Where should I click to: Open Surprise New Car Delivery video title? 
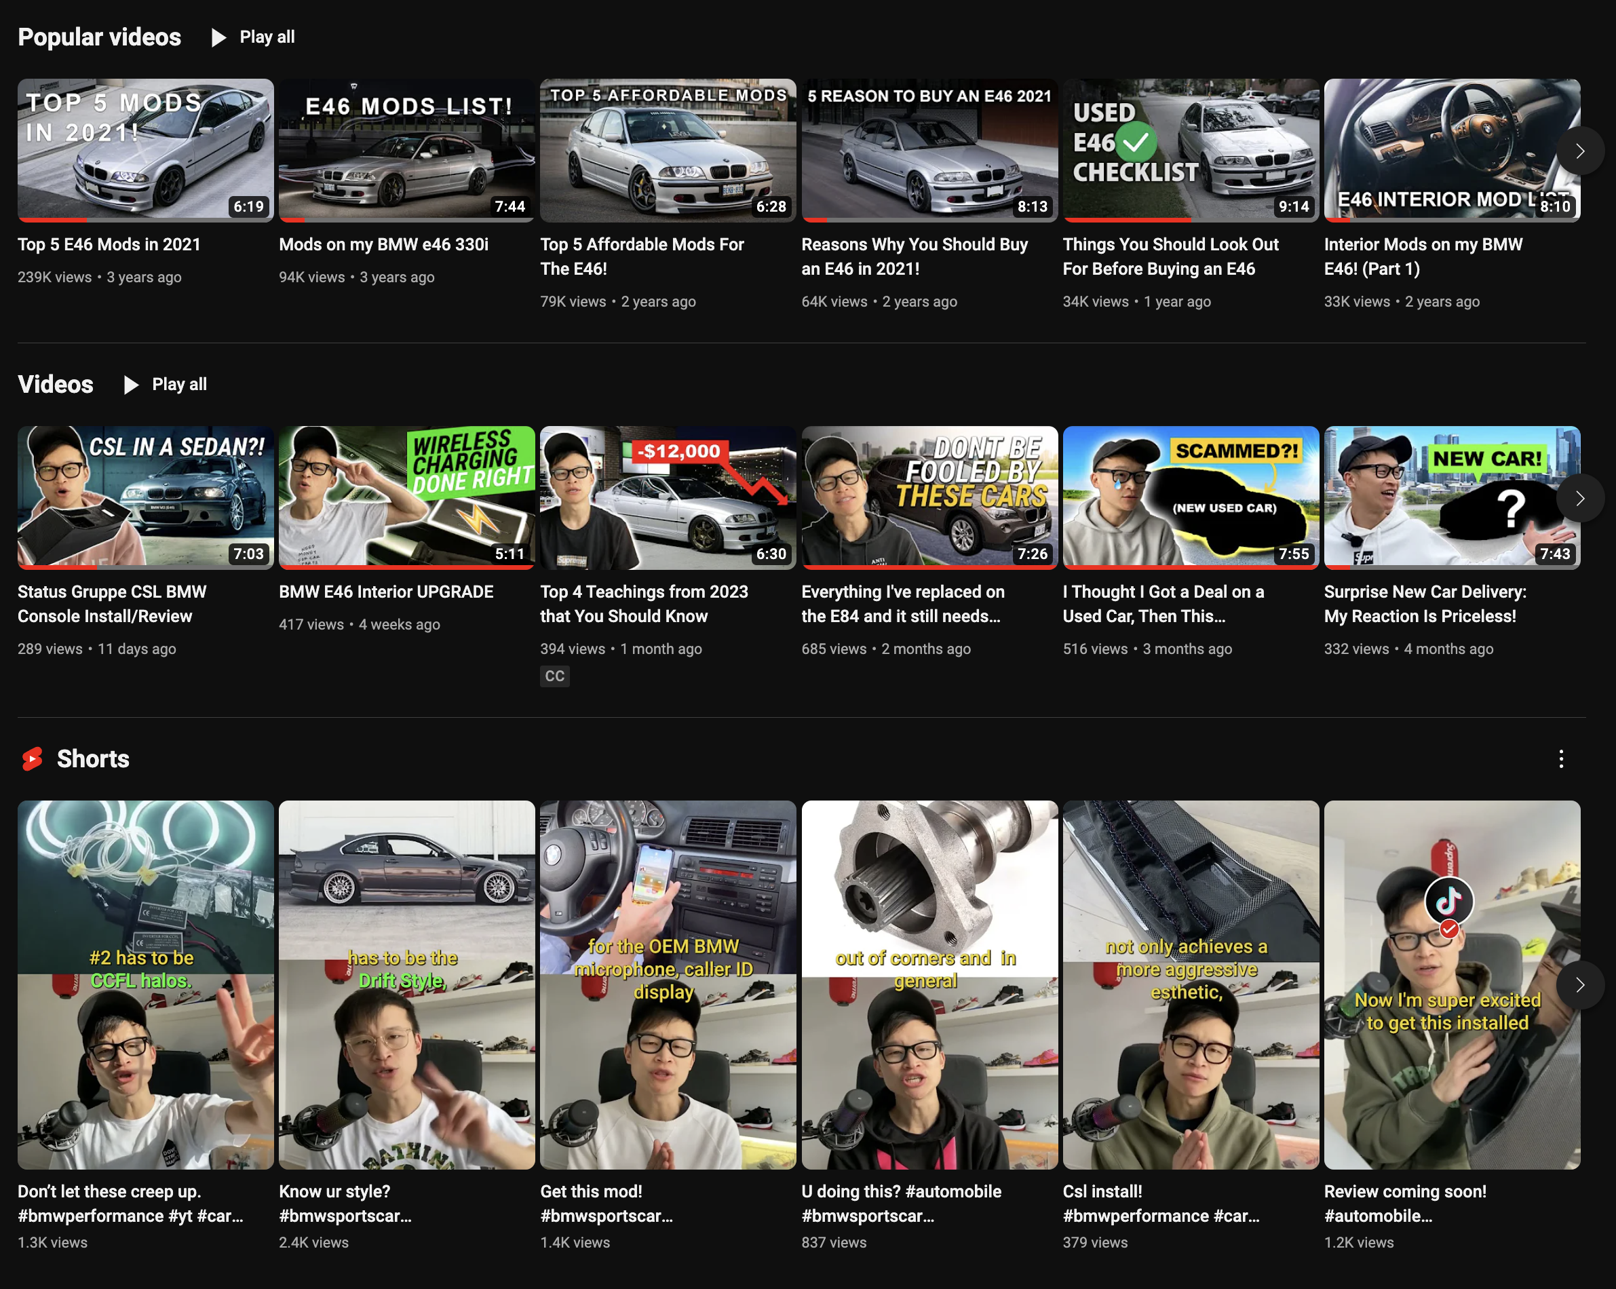pos(1425,604)
